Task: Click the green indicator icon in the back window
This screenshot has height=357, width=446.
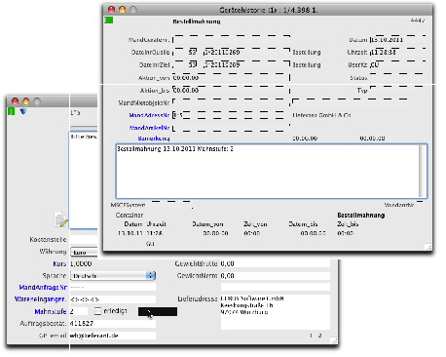Action: tap(12, 112)
